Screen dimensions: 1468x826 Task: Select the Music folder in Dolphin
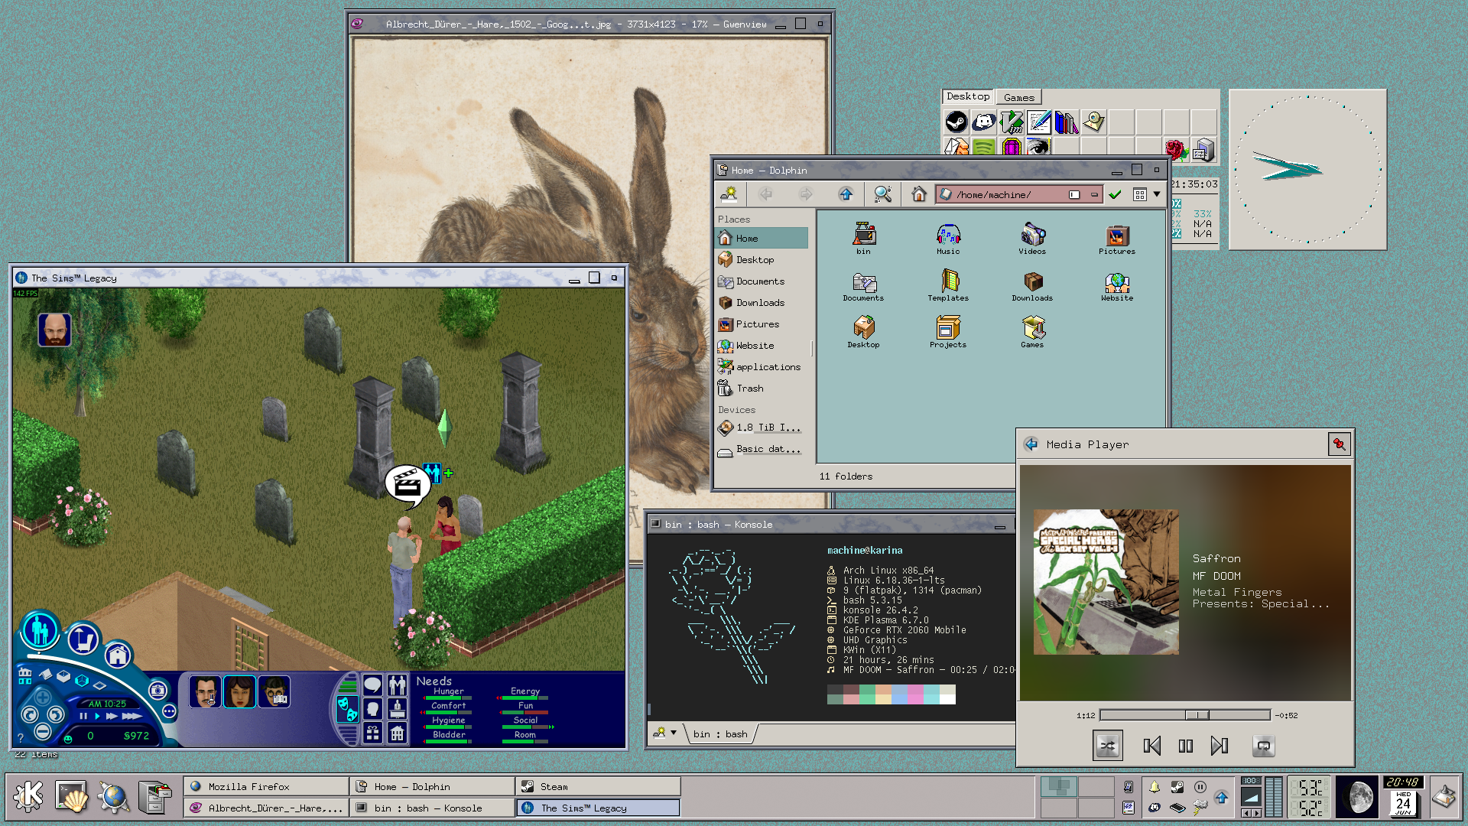tap(948, 239)
